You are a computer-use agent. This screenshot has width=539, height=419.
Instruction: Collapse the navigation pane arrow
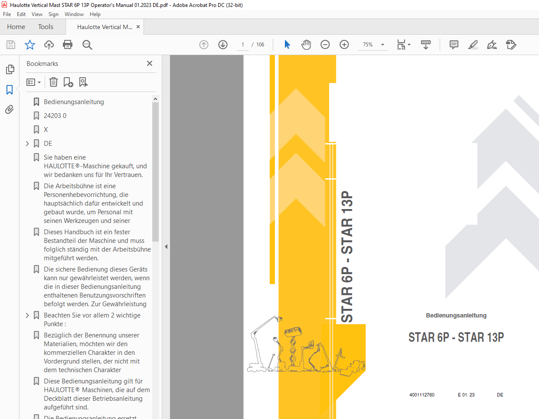tap(166, 246)
